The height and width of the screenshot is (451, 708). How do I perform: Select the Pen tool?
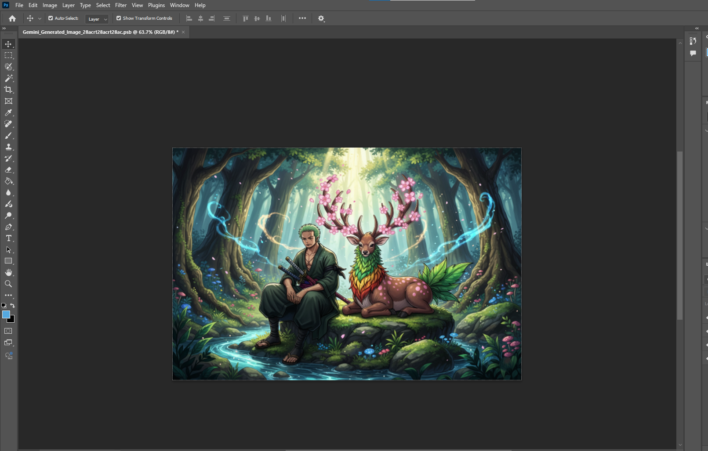[x=8, y=227]
